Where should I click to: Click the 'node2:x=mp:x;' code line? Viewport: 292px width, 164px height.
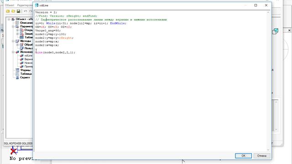coord(47,45)
